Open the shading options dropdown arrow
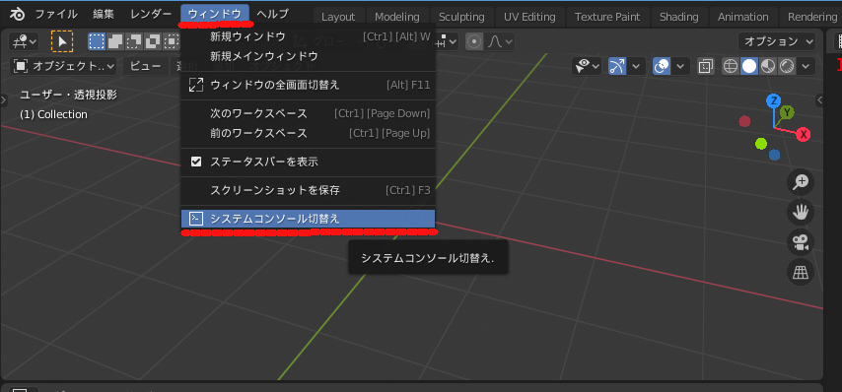This screenshot has width=842, height=392. [x=807, y=67]
